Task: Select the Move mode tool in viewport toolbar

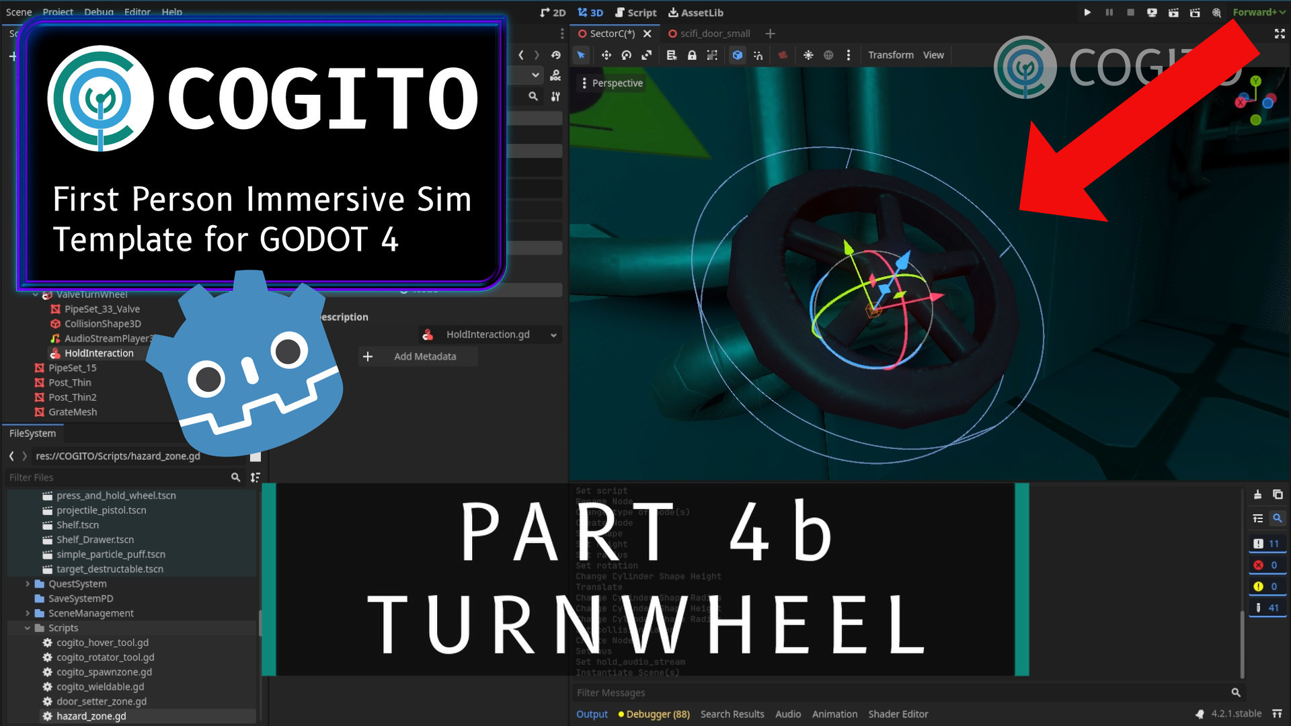Action: (x=606, y=55)
